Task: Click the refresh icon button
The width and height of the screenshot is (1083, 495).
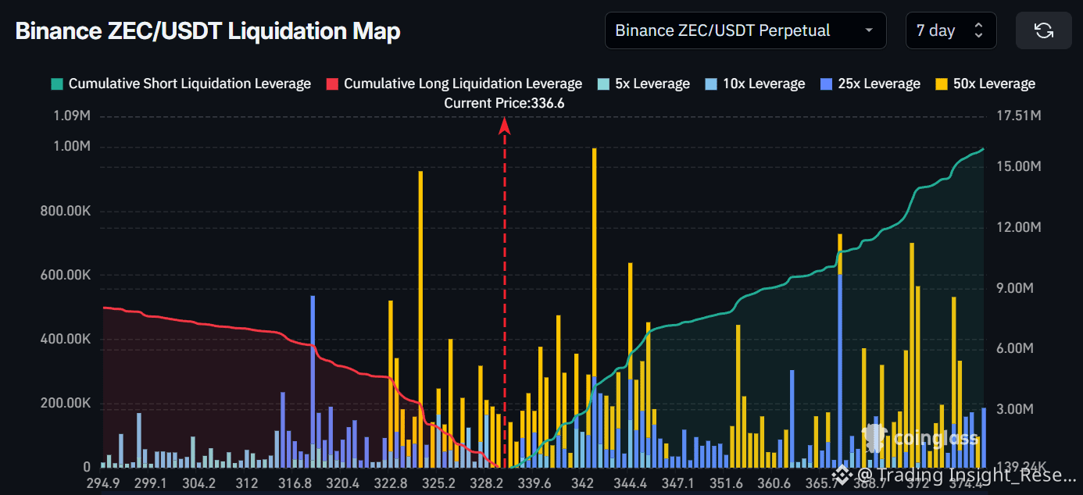Action: [1043, 31]
